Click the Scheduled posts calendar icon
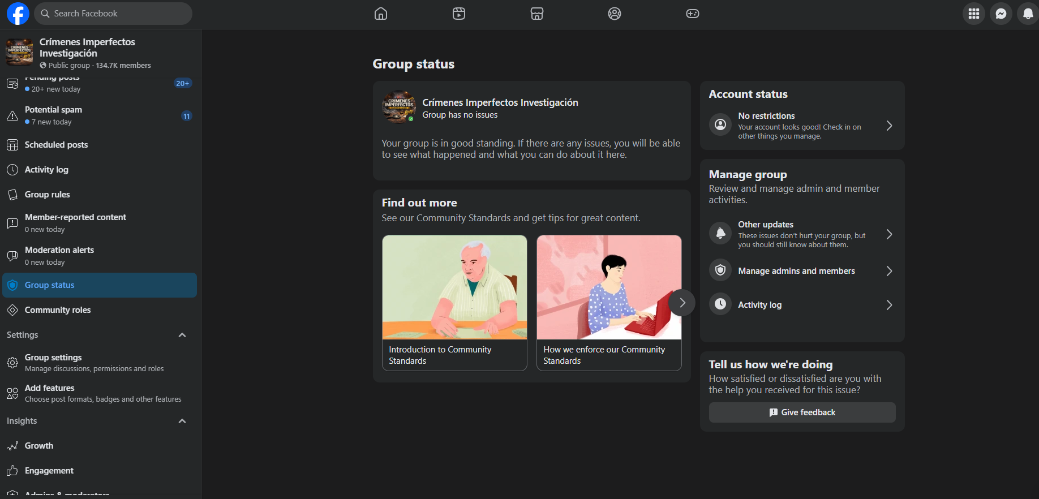 coord(12,145)
